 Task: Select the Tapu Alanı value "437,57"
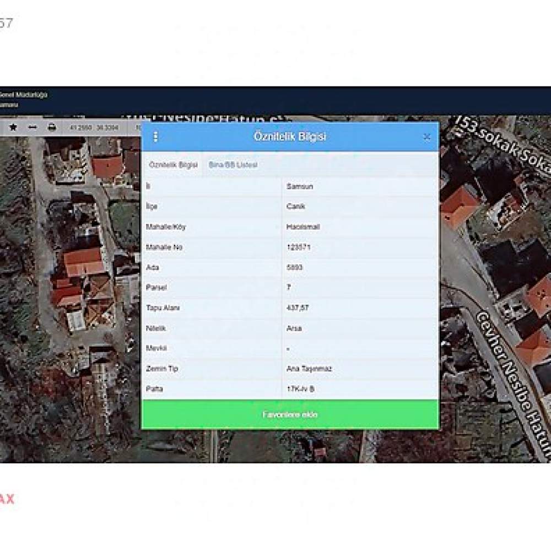tap(298, 308)
